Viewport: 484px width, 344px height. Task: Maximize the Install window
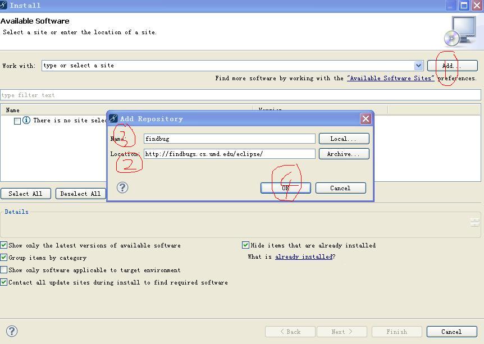pyautogui.click(x=464, y=5)
